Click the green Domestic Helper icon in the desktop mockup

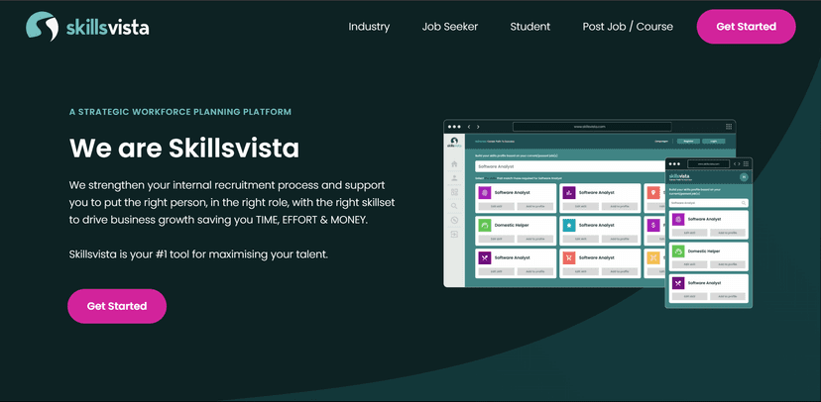pos(485,226)
